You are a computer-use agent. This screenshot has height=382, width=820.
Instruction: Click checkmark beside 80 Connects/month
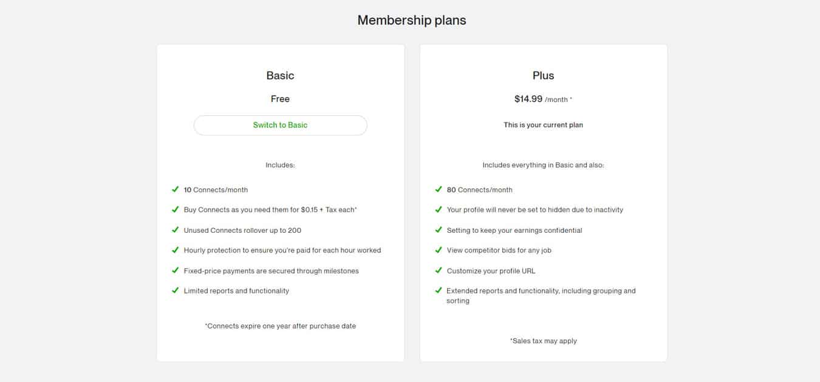tap(439, 190)
